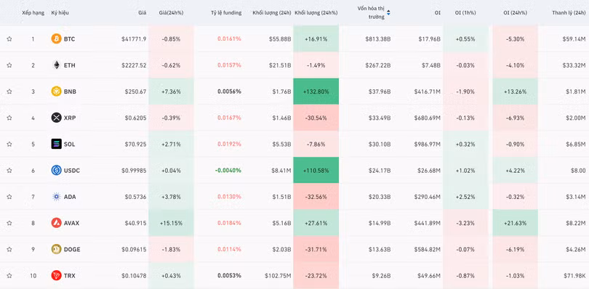The image size is (589, 289).
Task: Click the XRP coin logo
Action: click(56, 118)
